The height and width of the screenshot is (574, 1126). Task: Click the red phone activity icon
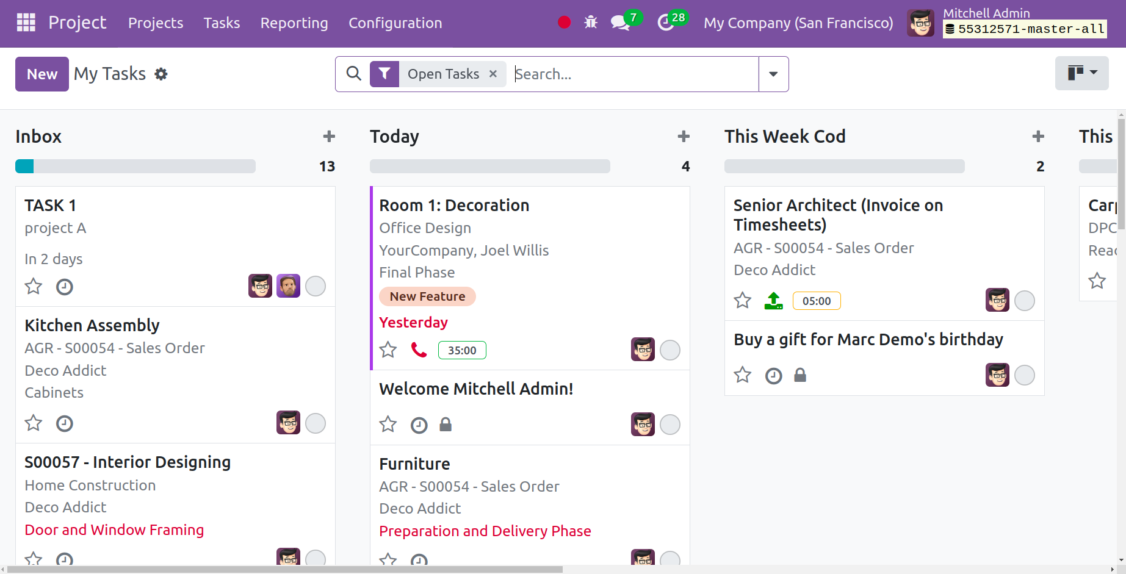(x=419, y=350)
